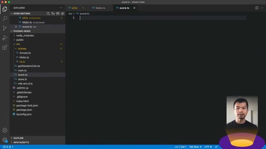Open Mobx.ts in scenes folder

pyautogui.click(x=37, y=57)
